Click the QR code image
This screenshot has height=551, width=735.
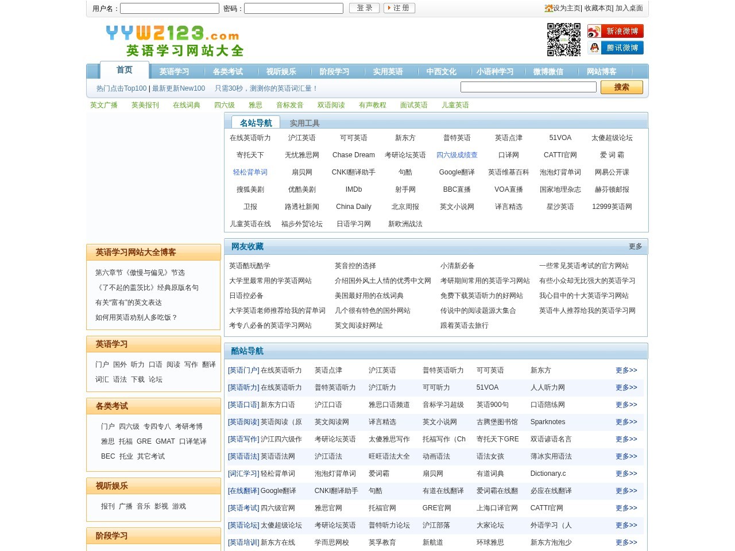pyautogui.click(x=563, y=40)
